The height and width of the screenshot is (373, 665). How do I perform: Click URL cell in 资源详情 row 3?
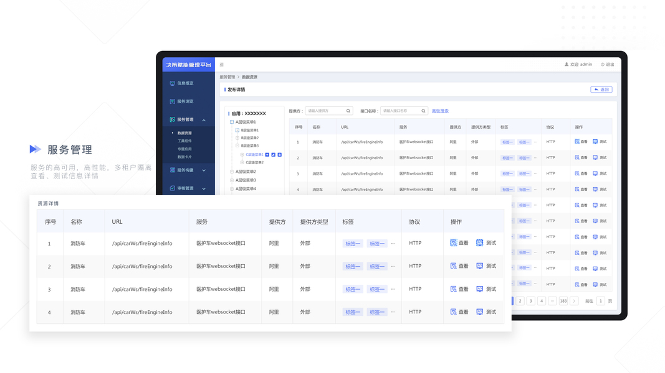142,289
